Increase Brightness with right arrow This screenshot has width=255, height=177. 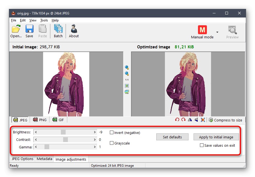pos(95,132)
